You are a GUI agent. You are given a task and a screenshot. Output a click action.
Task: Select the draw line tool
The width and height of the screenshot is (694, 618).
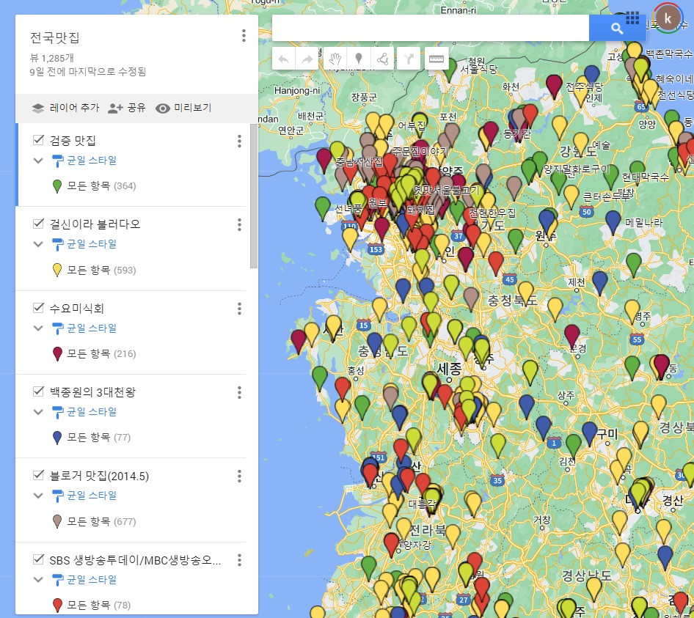click(382, 59)
